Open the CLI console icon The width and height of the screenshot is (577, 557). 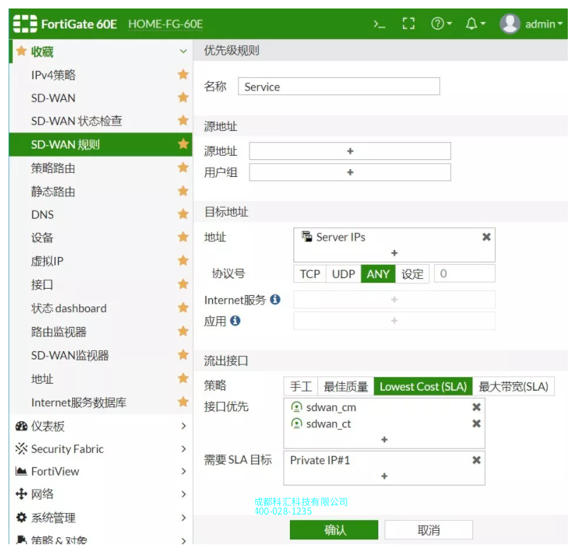pyautogui.click(x=379, y=24)
